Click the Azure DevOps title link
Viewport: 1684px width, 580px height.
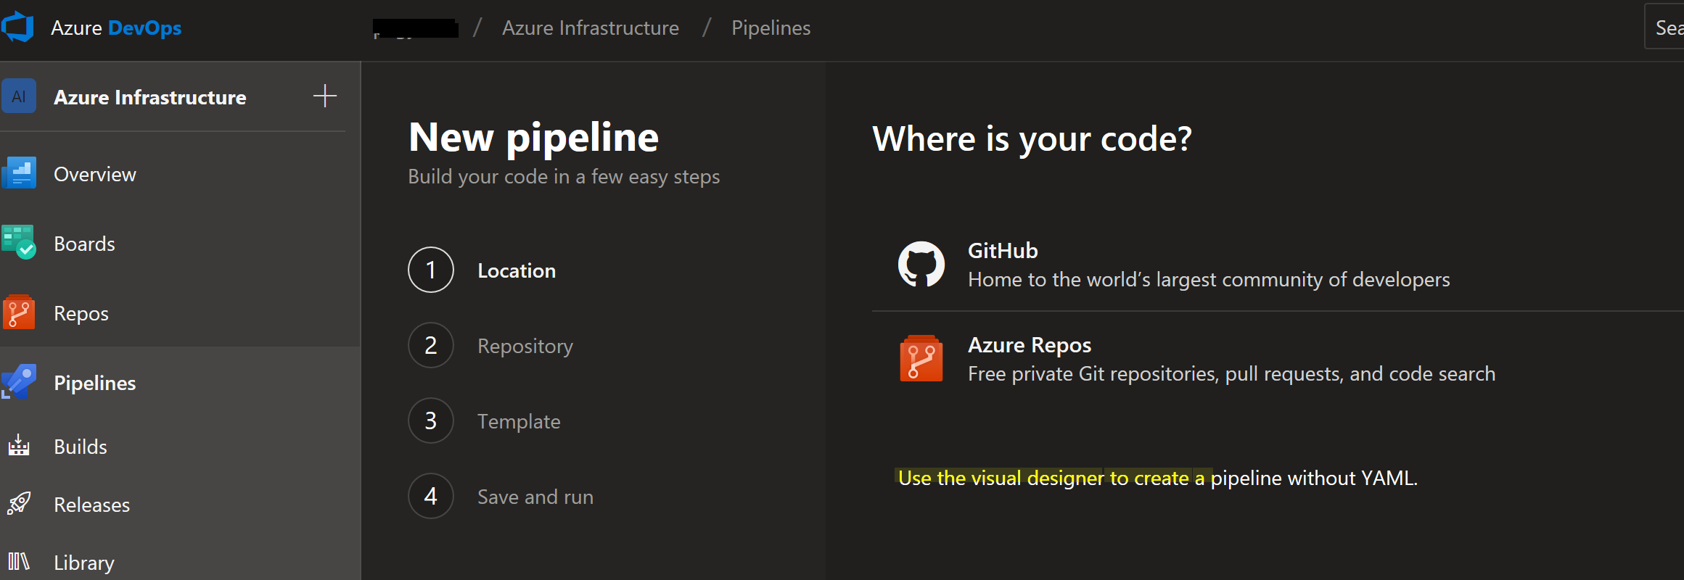(116, 28)
